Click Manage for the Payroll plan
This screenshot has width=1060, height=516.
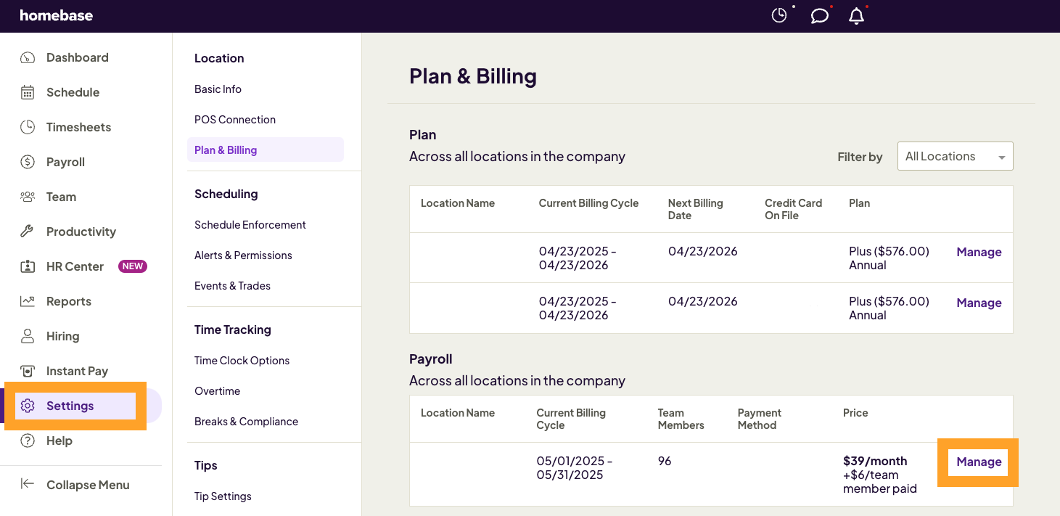[978, 462]
